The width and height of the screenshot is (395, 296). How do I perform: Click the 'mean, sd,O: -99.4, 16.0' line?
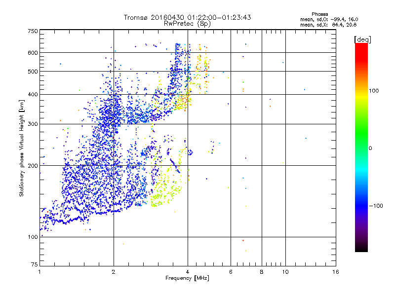(x=329, y=19)
